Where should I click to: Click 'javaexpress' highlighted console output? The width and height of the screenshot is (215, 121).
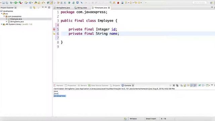coord(59,96)
